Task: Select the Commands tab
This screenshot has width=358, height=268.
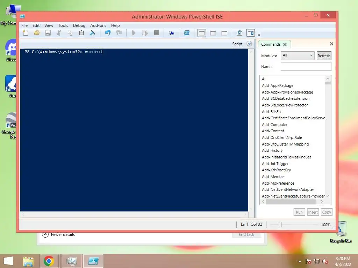Action: coord(271,44)
